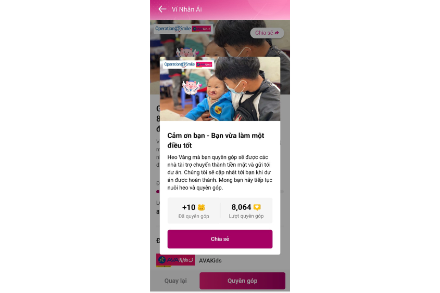Screen dimensions: 440x293
Task: Click the AVAKids sponsor logo
Action: coord(175,260)
